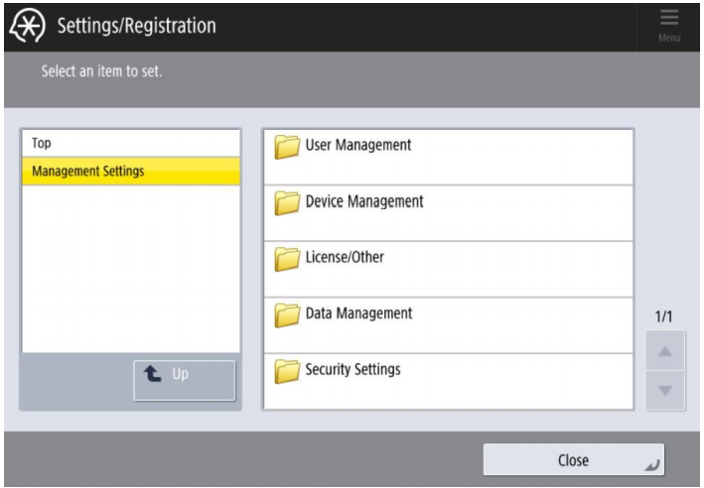Choose the Device Management entry
Viewport: 704px width, 488px height.
[447, 212]
